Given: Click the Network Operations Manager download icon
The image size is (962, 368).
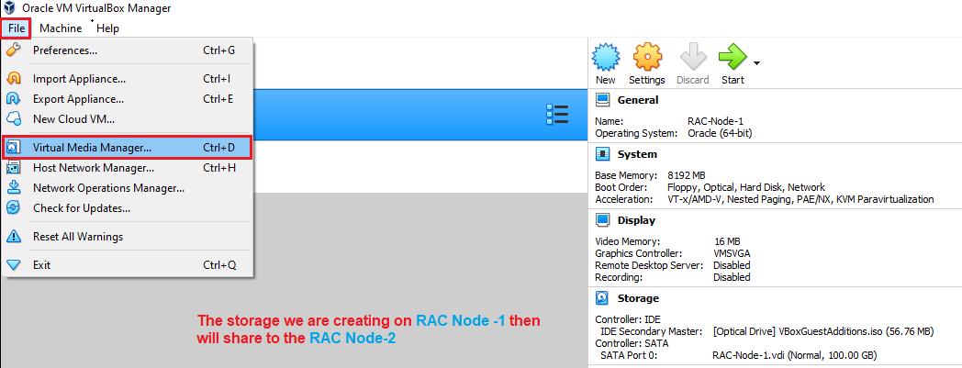Looking at the screenshot, I should [14, 188].
